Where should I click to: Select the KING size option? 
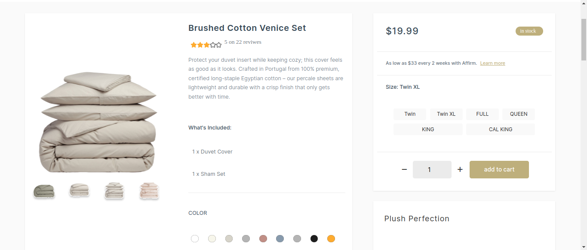pos(428,130)
